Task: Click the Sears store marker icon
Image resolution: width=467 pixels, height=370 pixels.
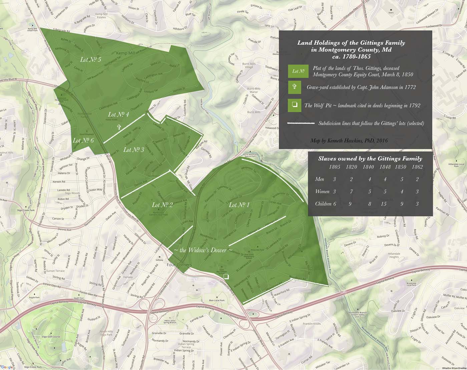Action: [x=392, y=9]
